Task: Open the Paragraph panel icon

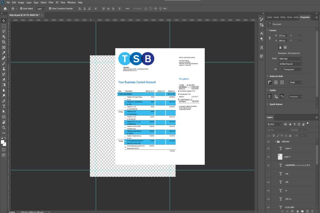Action: pos(261,39)
